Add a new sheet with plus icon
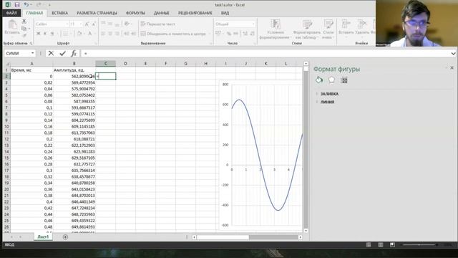Viewport: 458px width, 258px height. 65,237
